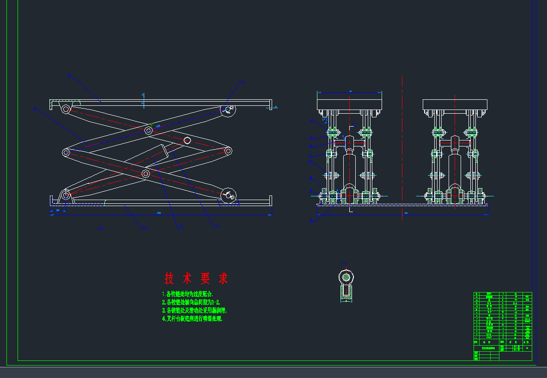Click the top platform of the left front view
The width and height of the screenshot is (547, 378).
(349, 101)
